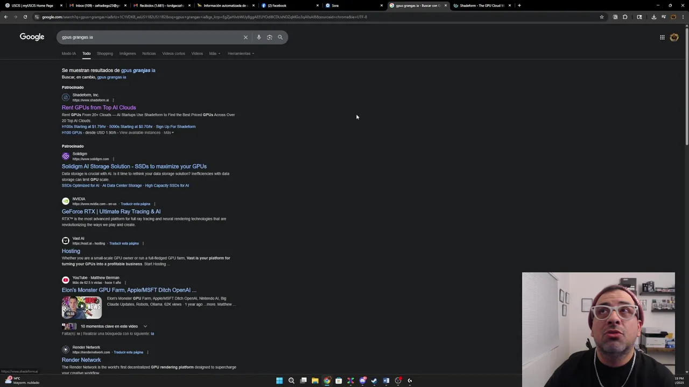Click the corrected gpus granjas ia link
The width and height of the screenshot is (689, 387).
(x=138, y=70)
